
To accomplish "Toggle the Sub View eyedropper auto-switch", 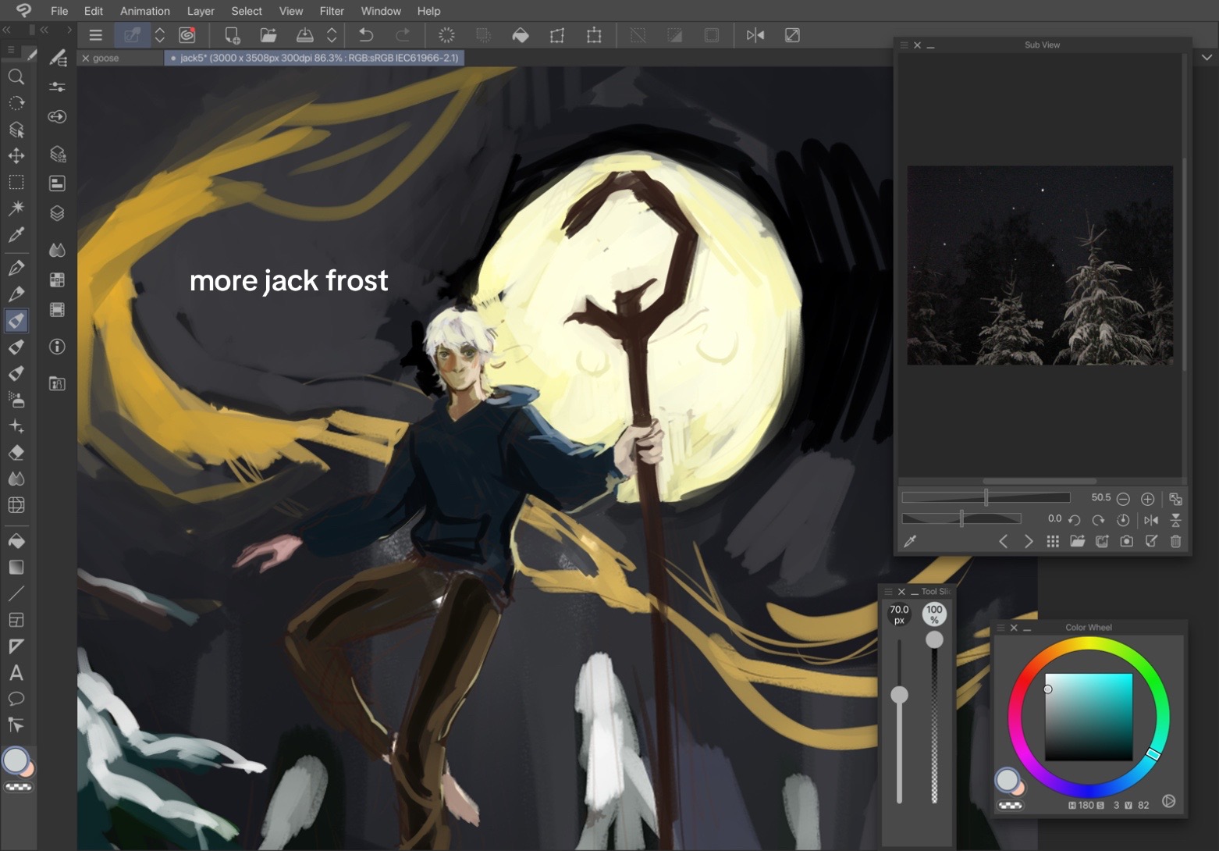I will click(x=910, y=541).
